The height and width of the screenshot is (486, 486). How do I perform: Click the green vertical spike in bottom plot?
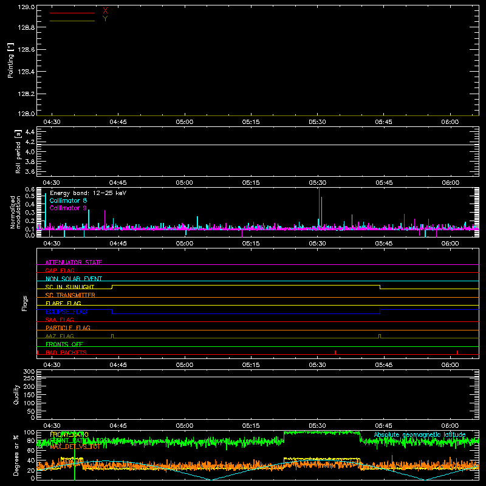click(x=75, y=456)
